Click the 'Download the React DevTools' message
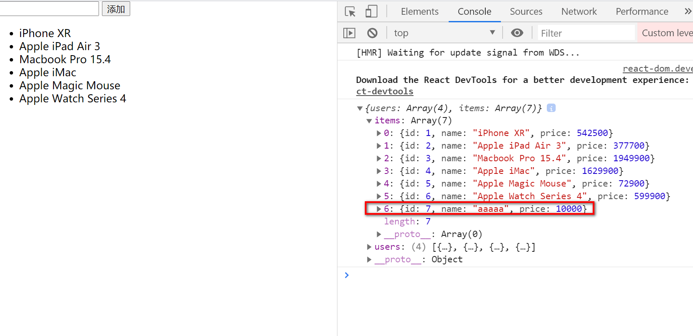693x336 pixels. (x=522, y=80)
